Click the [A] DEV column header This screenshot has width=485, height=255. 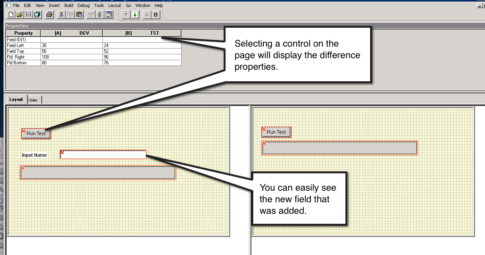pyautogui.click(x=72, y=33)
